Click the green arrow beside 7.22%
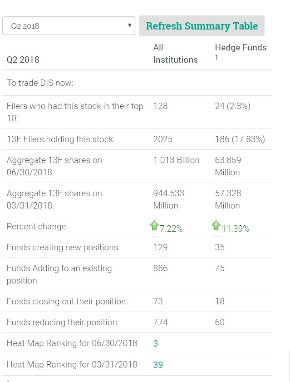 (x=154, y=226)
